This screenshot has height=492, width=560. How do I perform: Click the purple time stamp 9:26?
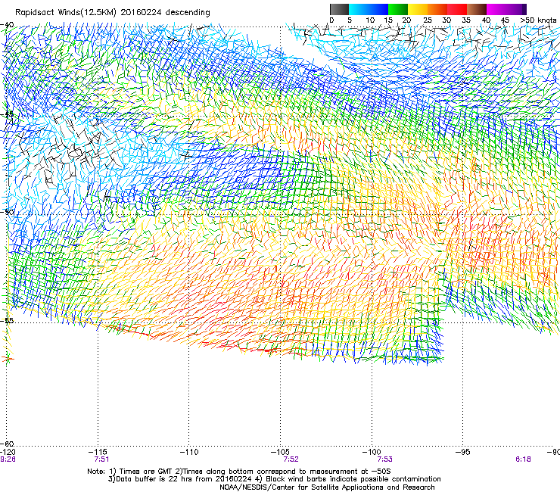8,459
